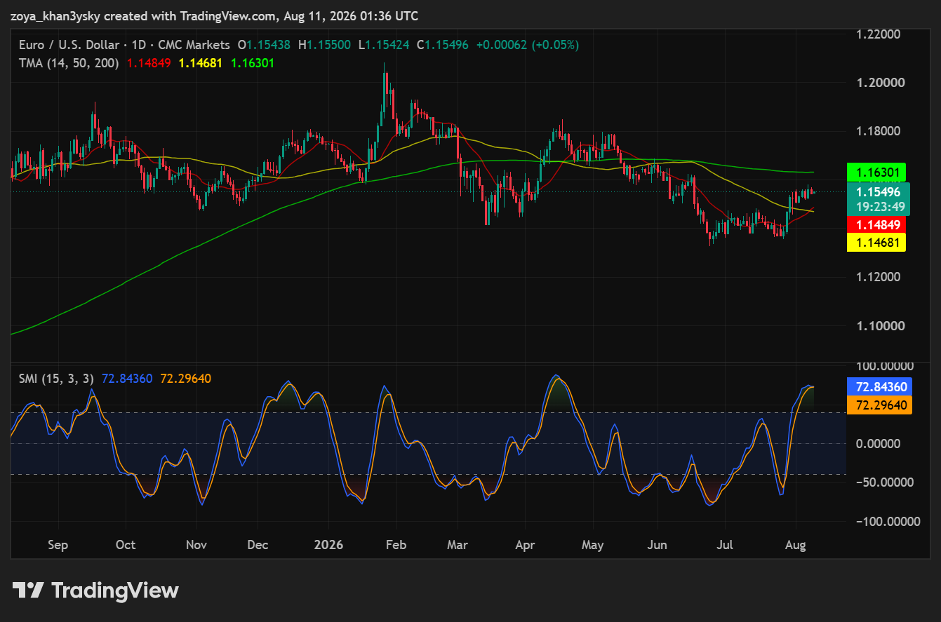Click the orange 72.29640 SMI axis label
The width and height of the screenshot is (941, 622).
(x=879, y=405)
